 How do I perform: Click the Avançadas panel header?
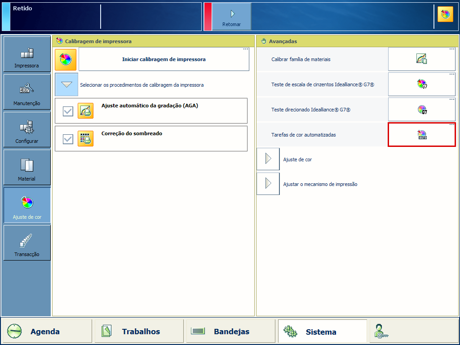(357, 41)
